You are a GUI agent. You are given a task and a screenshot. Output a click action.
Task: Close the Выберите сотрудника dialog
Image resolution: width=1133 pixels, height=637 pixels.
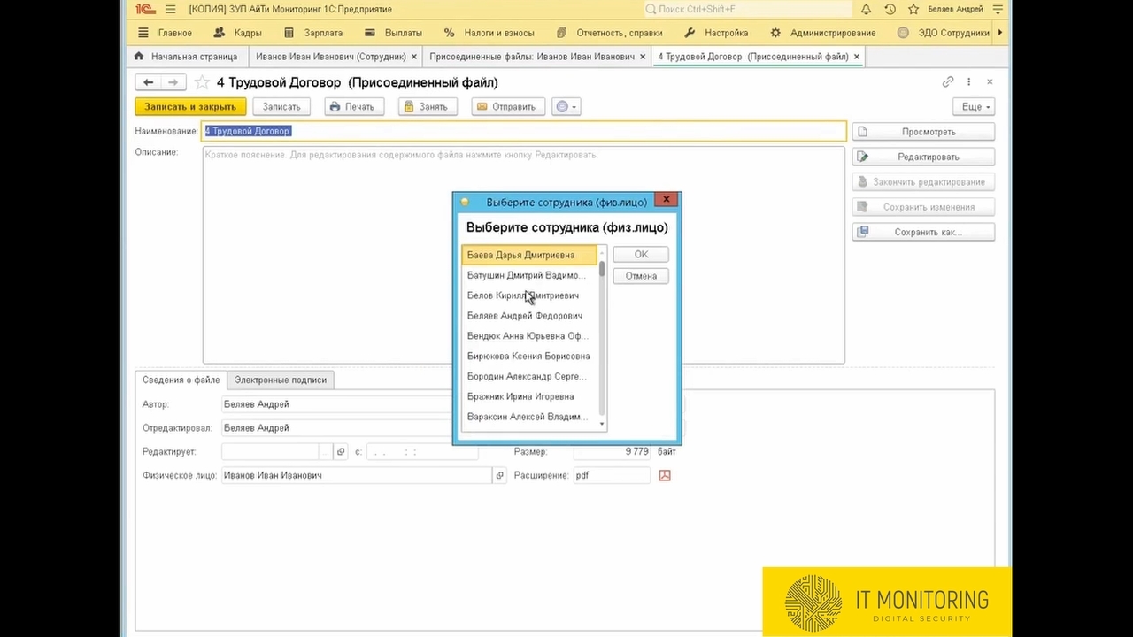(667, 200)
